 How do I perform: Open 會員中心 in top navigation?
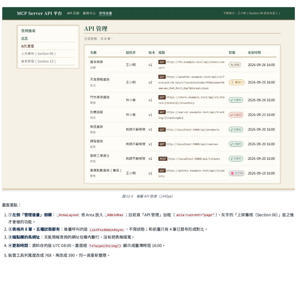(x=89, y=13)
